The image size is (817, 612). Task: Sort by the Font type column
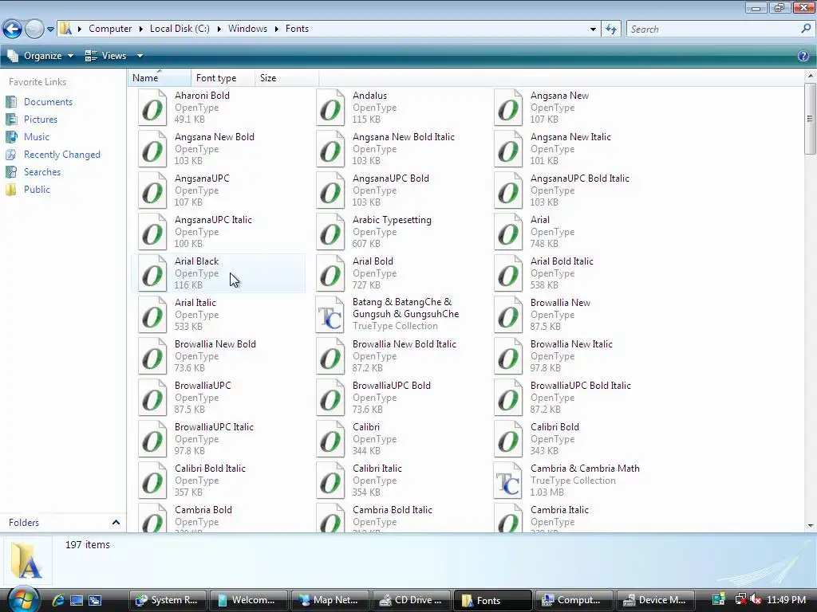coord(223,78)
